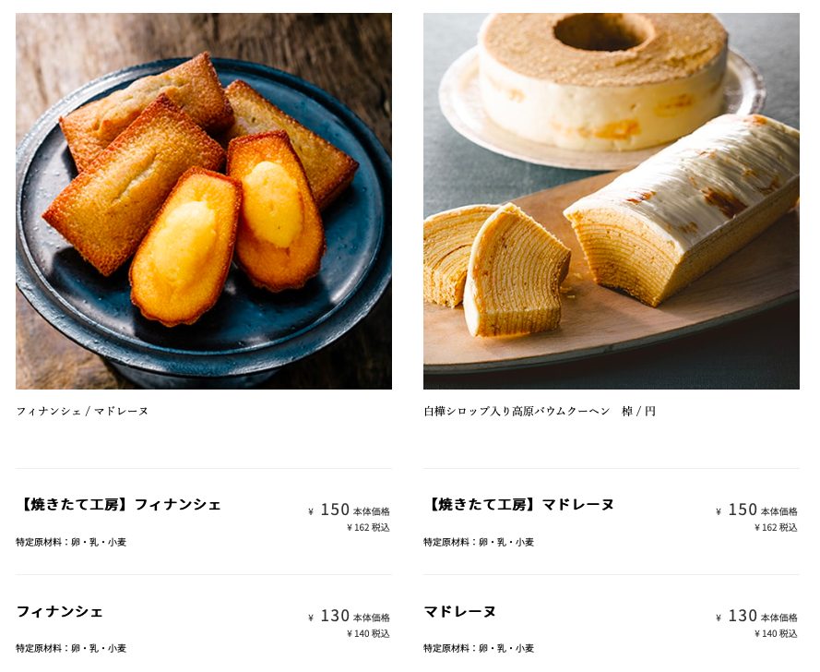Click ¥140 税込 under plain マドレーヌ
The image size is (820, 672).
pyautogui.click(x=776, y=634)
